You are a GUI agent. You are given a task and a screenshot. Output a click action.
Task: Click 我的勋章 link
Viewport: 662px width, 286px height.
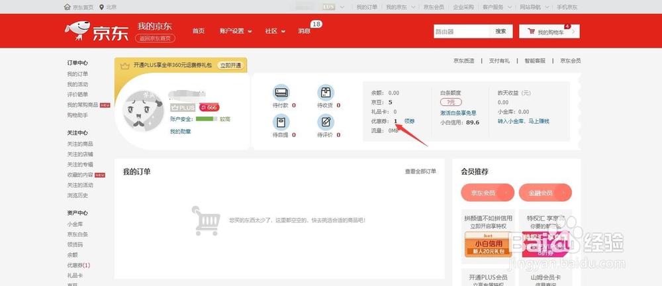(180, 131)
